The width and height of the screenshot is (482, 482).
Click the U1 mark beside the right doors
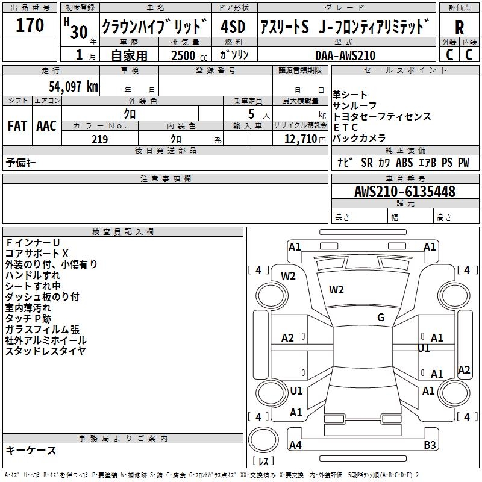click(x=424, y=348)
